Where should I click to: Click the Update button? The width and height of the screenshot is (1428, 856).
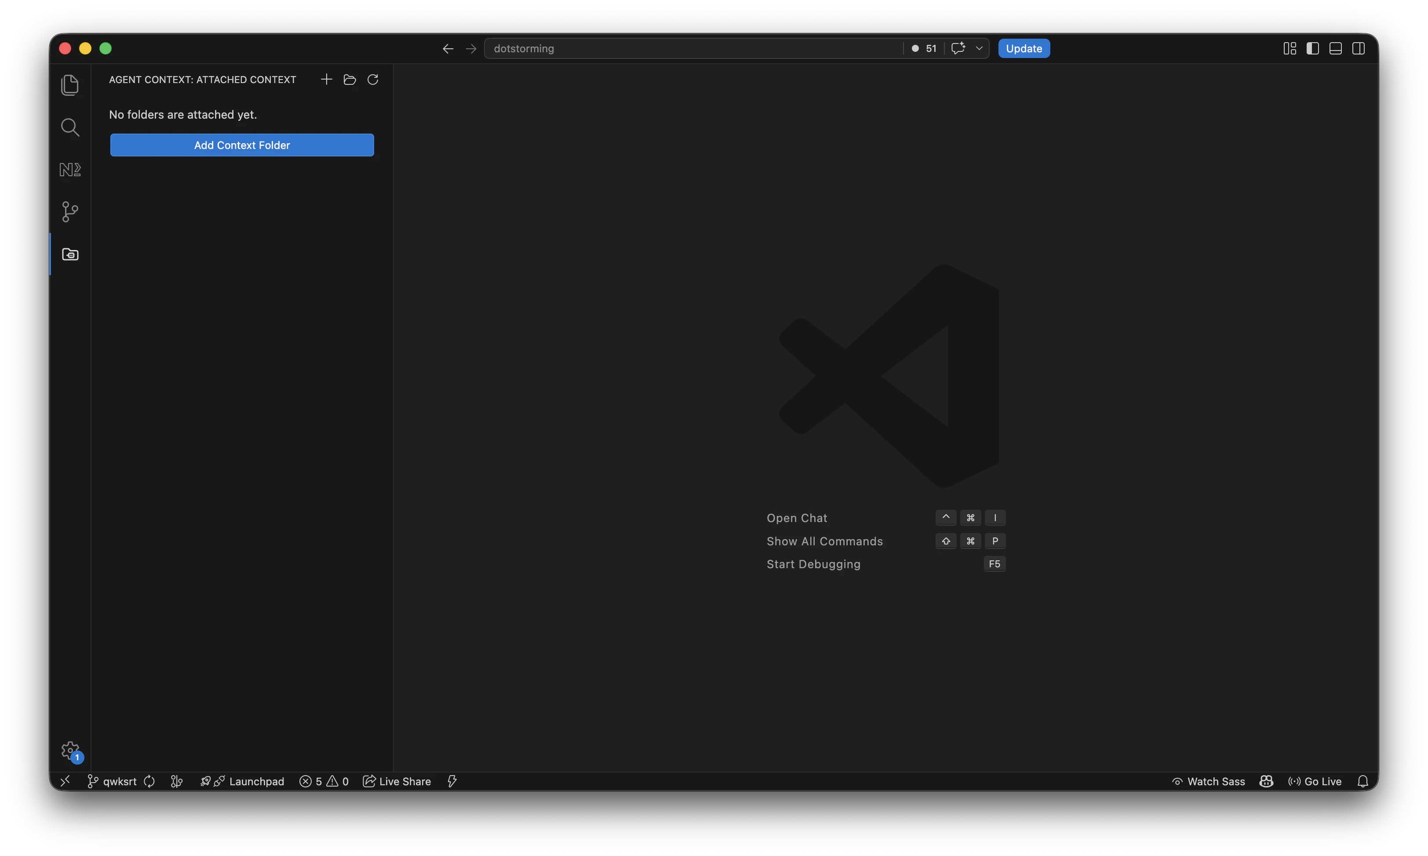pyautogui.click(x=1024, y=48)
